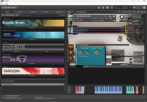This screenshot has width=147, height=102.
Task: Click the question mark help button
Action: point(131,62)
